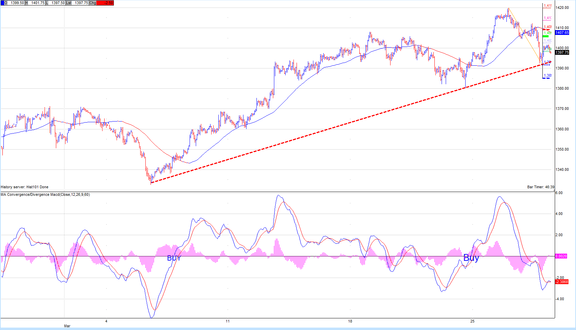The width and height of the screenshot is (576, 330).
Task: Select the Lst value 1397.75 in the header
Action: pos(81,3)
